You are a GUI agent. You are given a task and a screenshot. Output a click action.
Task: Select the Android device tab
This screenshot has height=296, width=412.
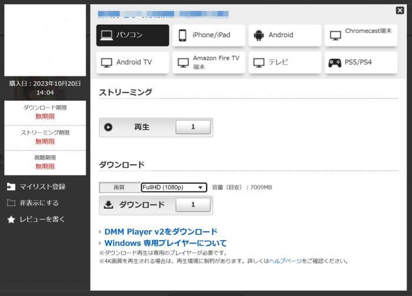click(285, 35)
